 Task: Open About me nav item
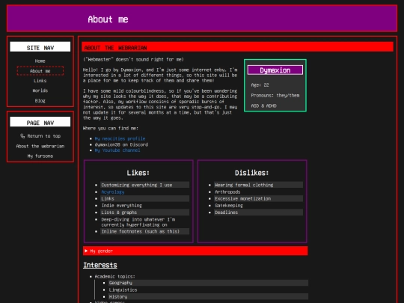coord(40,71)
